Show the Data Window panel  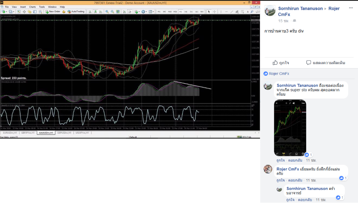pos(24,11)
